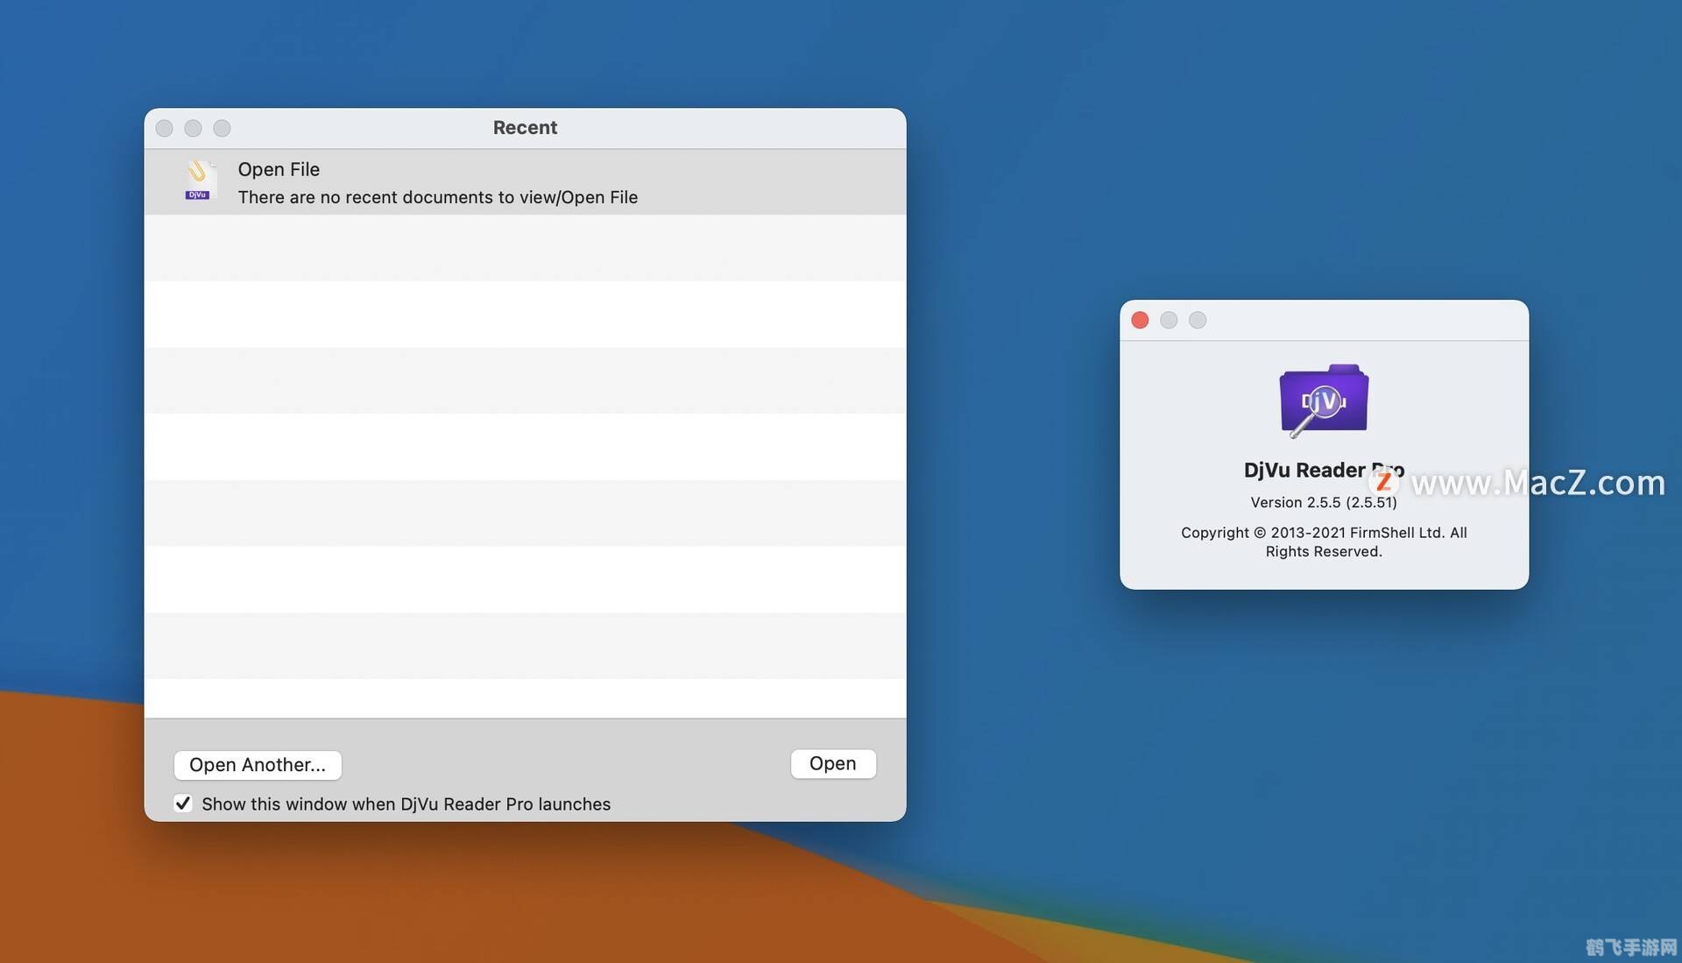
Task: Click the Recent window's close button
Action: [x=165, y=129]
